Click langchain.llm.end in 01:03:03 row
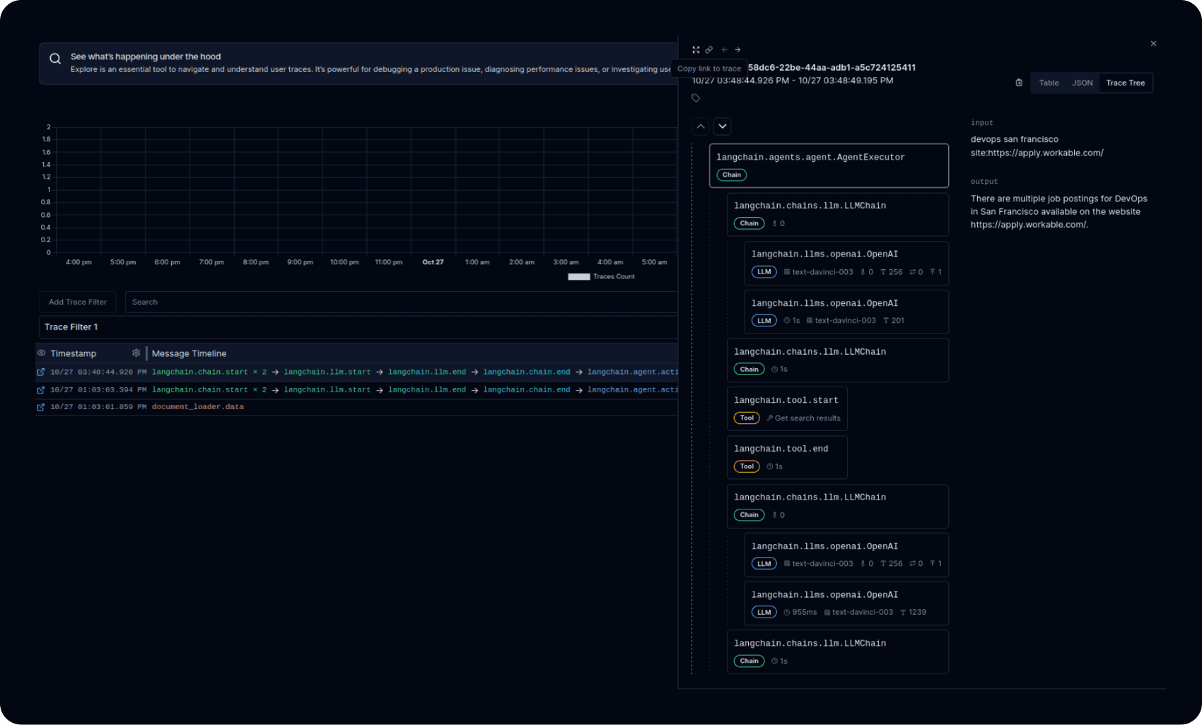This screenshot has width=1202, height=725. coord(427,390)
